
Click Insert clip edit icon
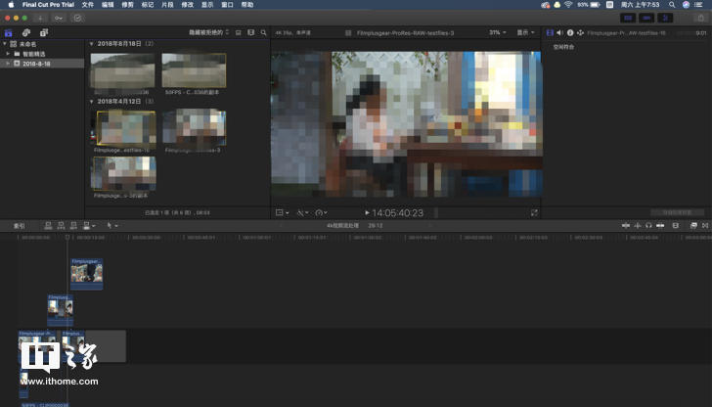pos(61,226)
